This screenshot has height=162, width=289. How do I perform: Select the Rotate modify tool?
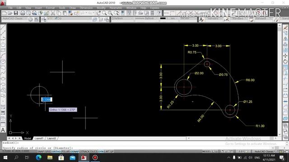click(x=285, y=62)
